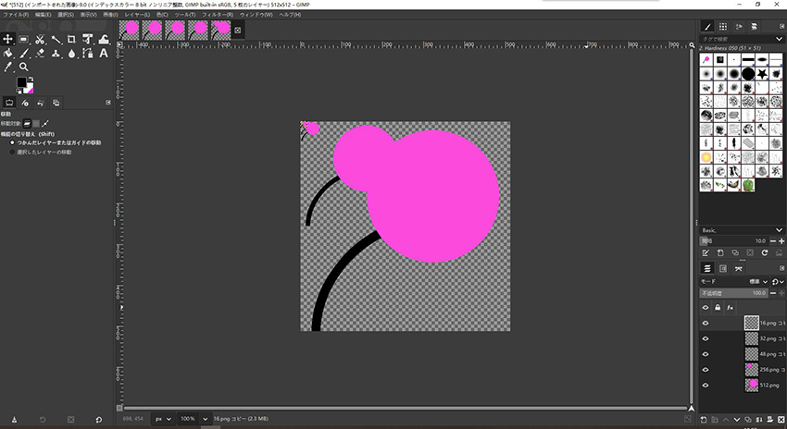Pick the Bucket Fill tool
787x429 pixels.
8,54
